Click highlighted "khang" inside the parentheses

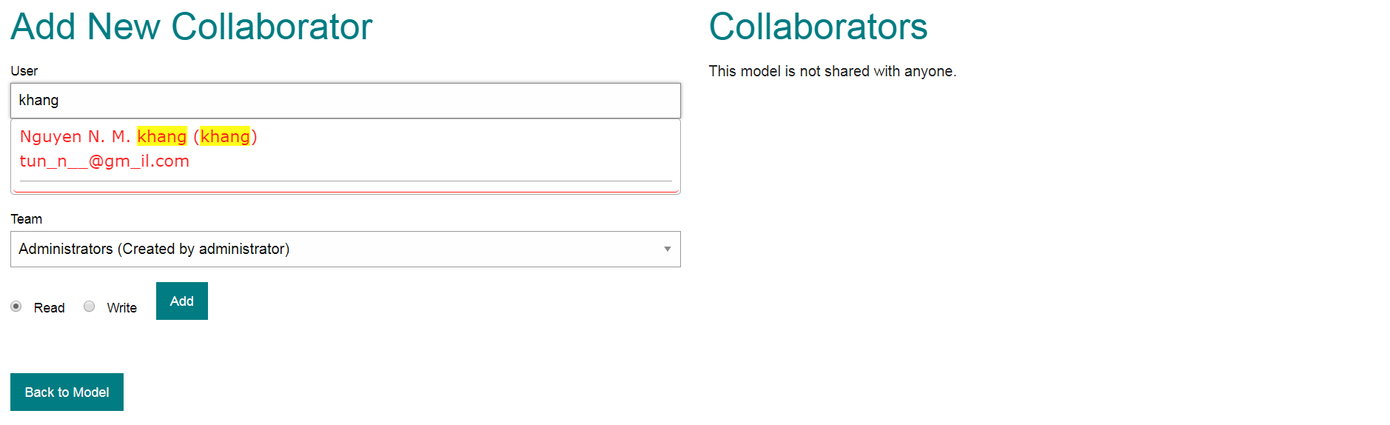click(x=225, y=137)
